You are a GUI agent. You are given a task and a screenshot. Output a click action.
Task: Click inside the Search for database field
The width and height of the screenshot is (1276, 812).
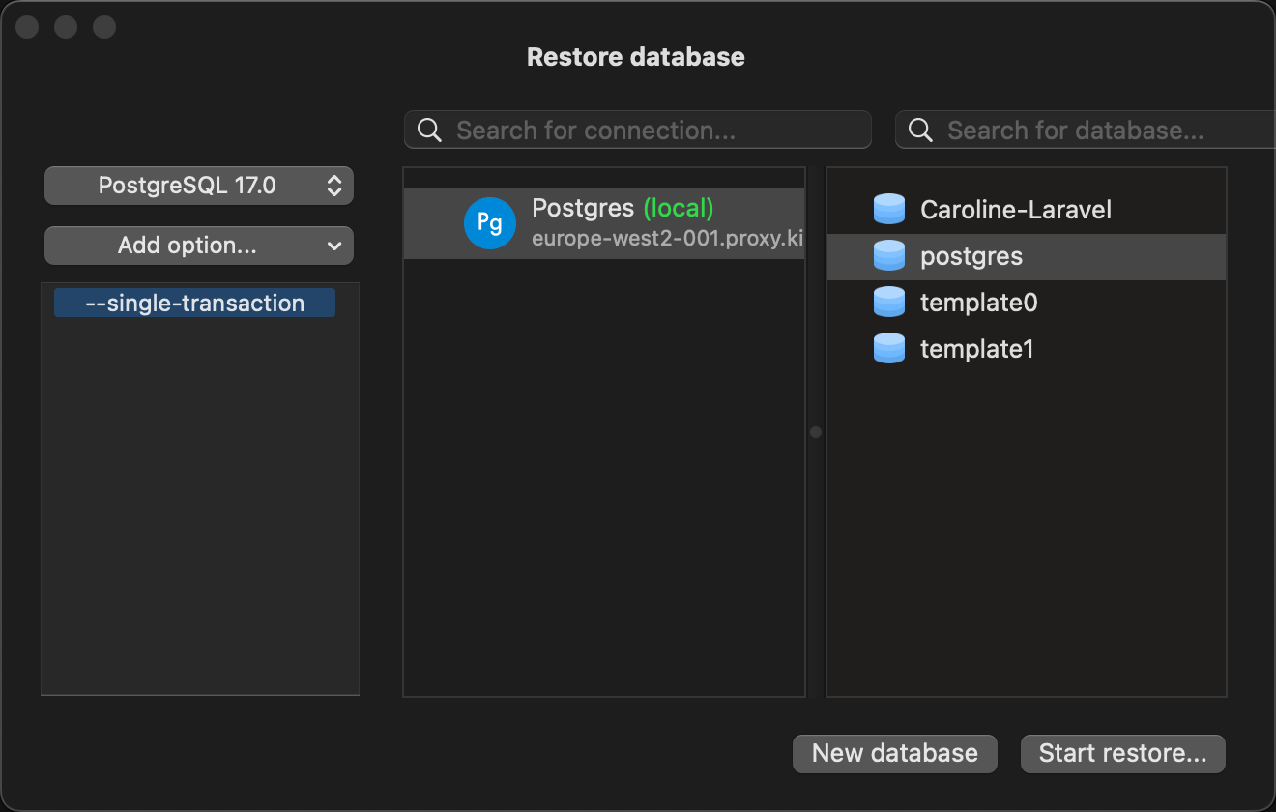(x=1063, y=129)
